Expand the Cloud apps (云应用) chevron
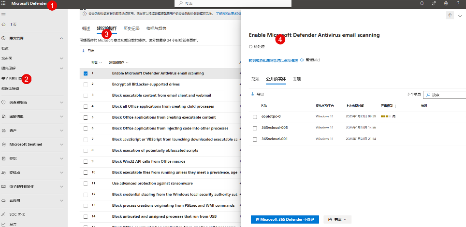Viewport: 466px width, 227px height. [x=61, y=200]
